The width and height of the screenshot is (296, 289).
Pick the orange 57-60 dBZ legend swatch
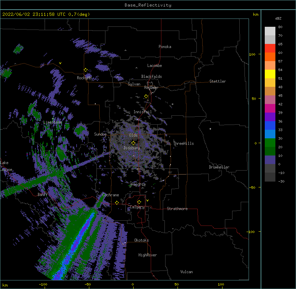pyautogui.click(x=270, y=57)
